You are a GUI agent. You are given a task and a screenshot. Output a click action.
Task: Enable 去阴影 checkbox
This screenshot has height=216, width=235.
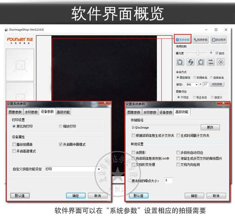[133, 153]
